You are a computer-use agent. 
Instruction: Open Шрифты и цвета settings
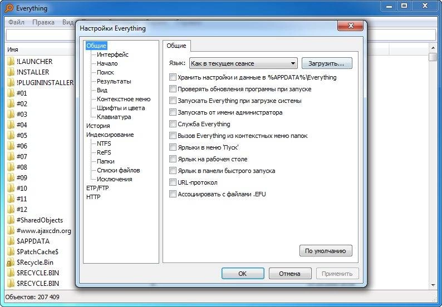pyautogui.click(x=121, y=108)
